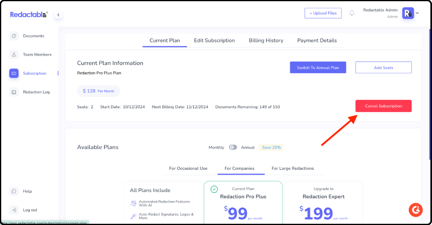Click the Redaction Pro Plus Plan text
This screenshot has height=225, width=432.
point(99,73)
